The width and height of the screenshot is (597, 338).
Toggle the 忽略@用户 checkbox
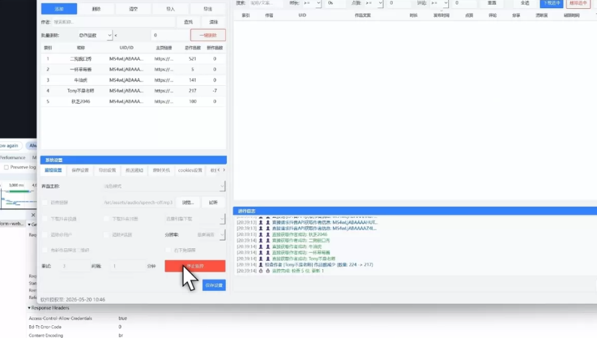coord(45,235)
